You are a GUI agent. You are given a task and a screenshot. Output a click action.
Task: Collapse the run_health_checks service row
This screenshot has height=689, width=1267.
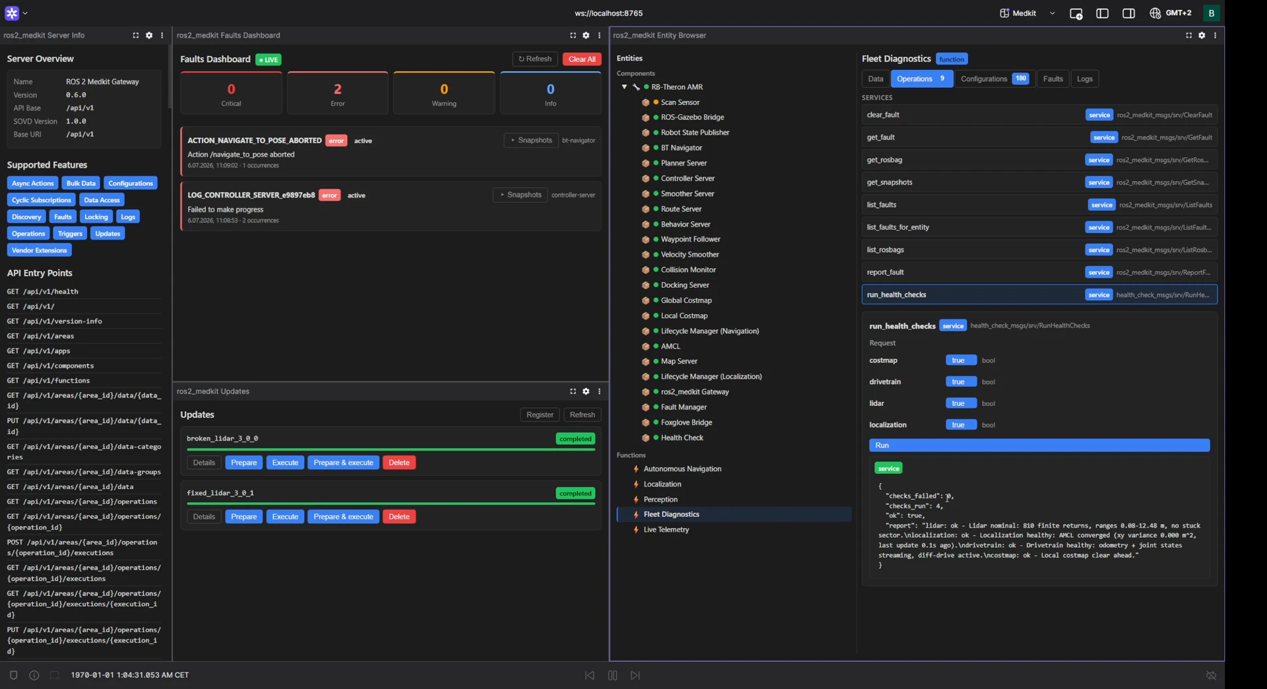1039,294
